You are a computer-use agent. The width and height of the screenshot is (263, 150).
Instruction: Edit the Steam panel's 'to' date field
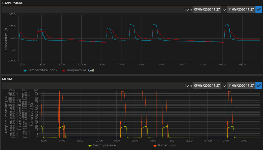pyautogui.click(x=241, y=85)
